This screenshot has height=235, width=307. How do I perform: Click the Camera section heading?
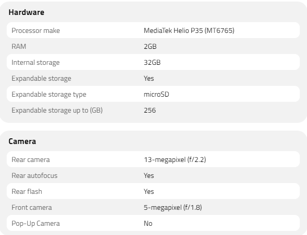coord(22,141)
